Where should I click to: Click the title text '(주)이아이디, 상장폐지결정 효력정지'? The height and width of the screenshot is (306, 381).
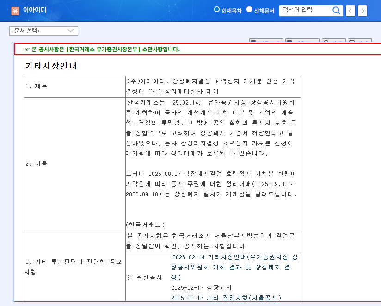pyautogui.click(x=183, y=81)
